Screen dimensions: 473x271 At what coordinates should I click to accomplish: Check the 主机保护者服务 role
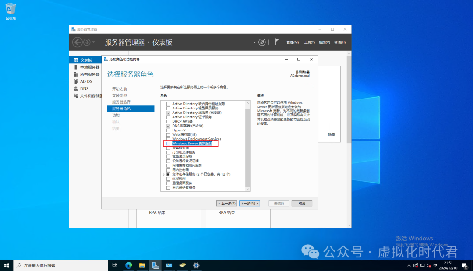168,187
